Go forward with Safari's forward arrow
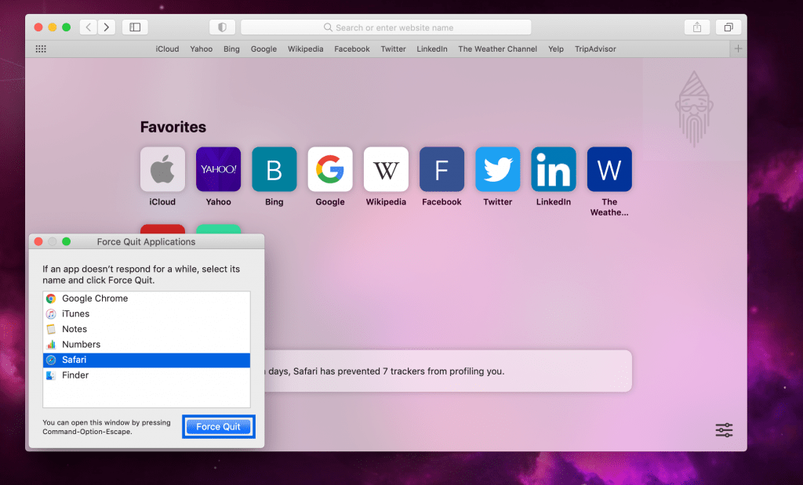Screen dimensions: 803x485 (x=107, y=27)
